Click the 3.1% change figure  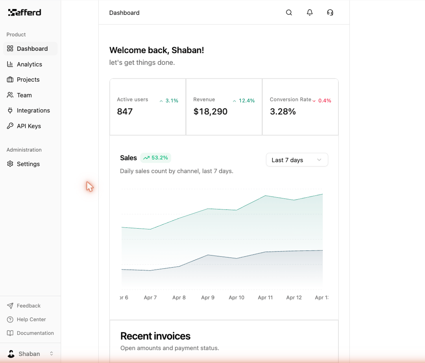[x=172, y=101]
